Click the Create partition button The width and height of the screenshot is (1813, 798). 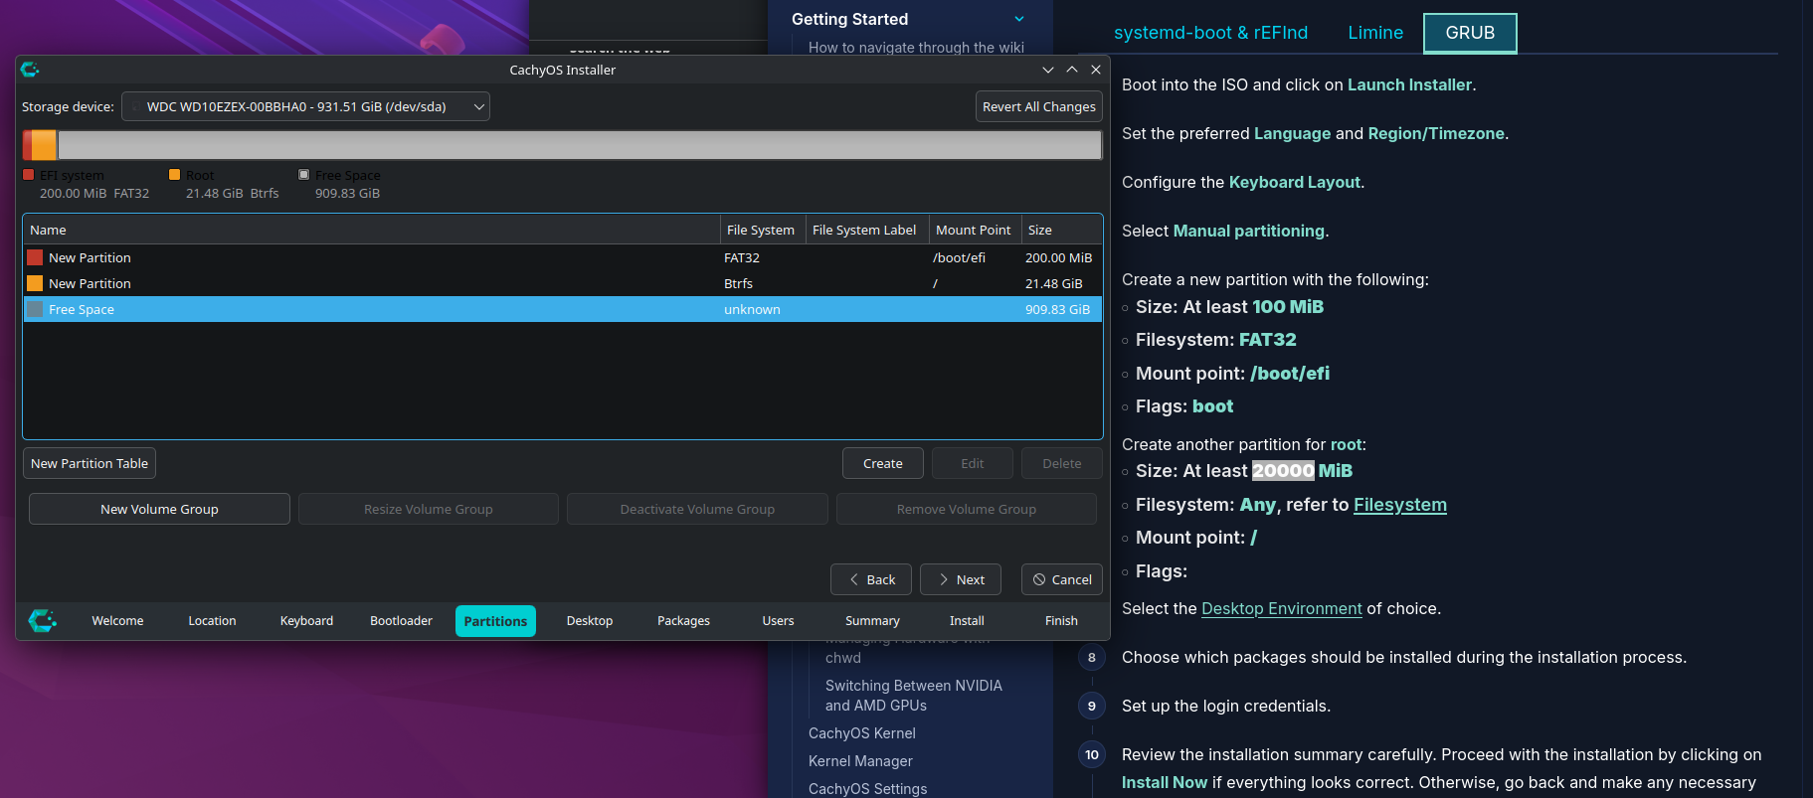(883, 463)
